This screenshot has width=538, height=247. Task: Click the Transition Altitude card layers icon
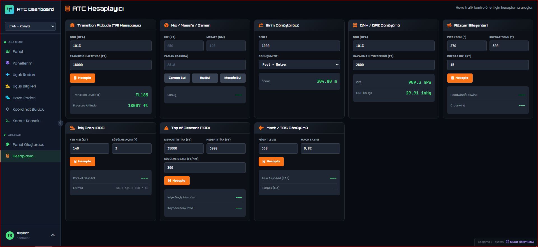[x=72, y=25]
